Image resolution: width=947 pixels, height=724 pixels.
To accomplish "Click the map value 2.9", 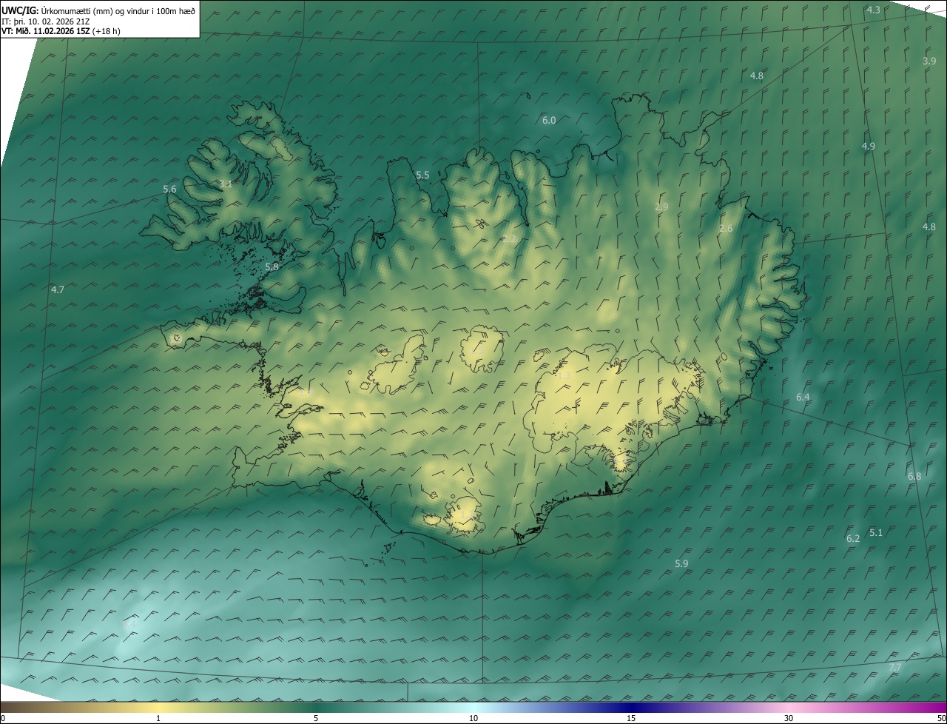I will click(x=661, y=207).
